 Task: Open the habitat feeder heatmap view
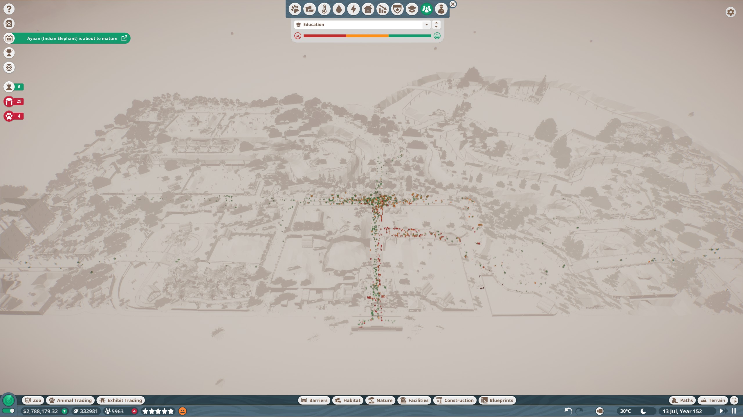tap(309, 9)
